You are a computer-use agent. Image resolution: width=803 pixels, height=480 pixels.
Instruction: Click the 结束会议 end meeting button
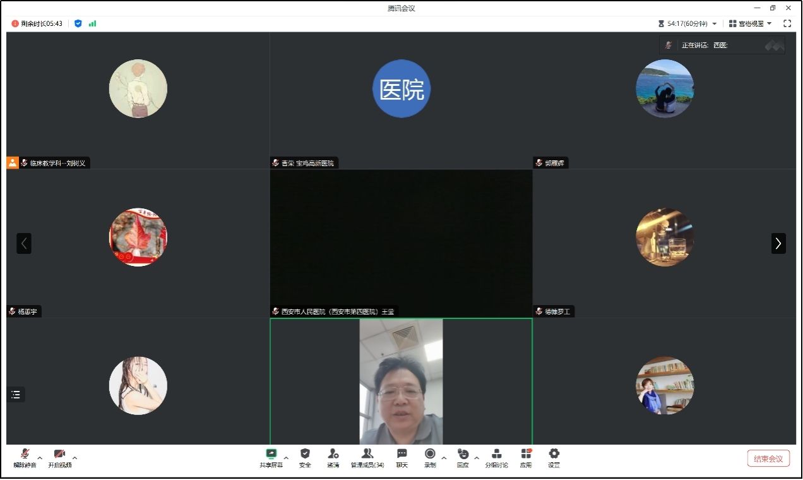pyautogui.click(x=768, y=459)
